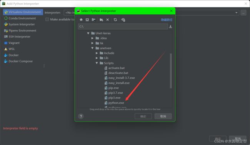
Task: Open path history download arrow icon
Action: pos(170,26)
